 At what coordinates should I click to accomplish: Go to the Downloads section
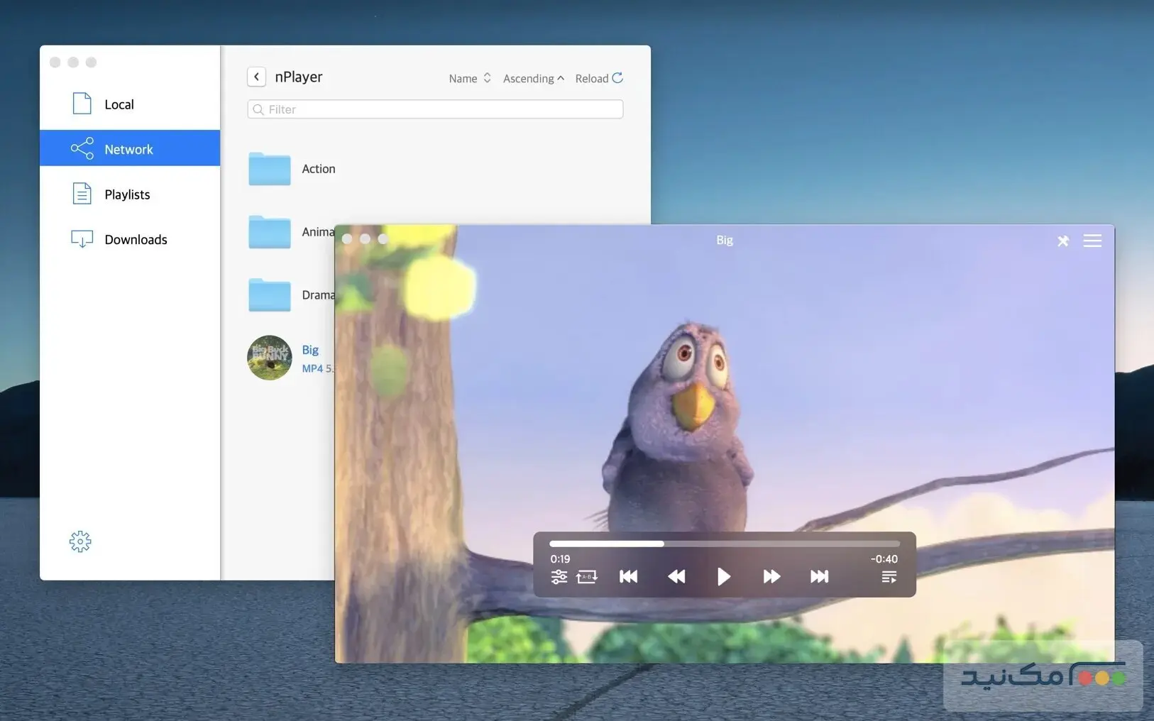[136, 240]
